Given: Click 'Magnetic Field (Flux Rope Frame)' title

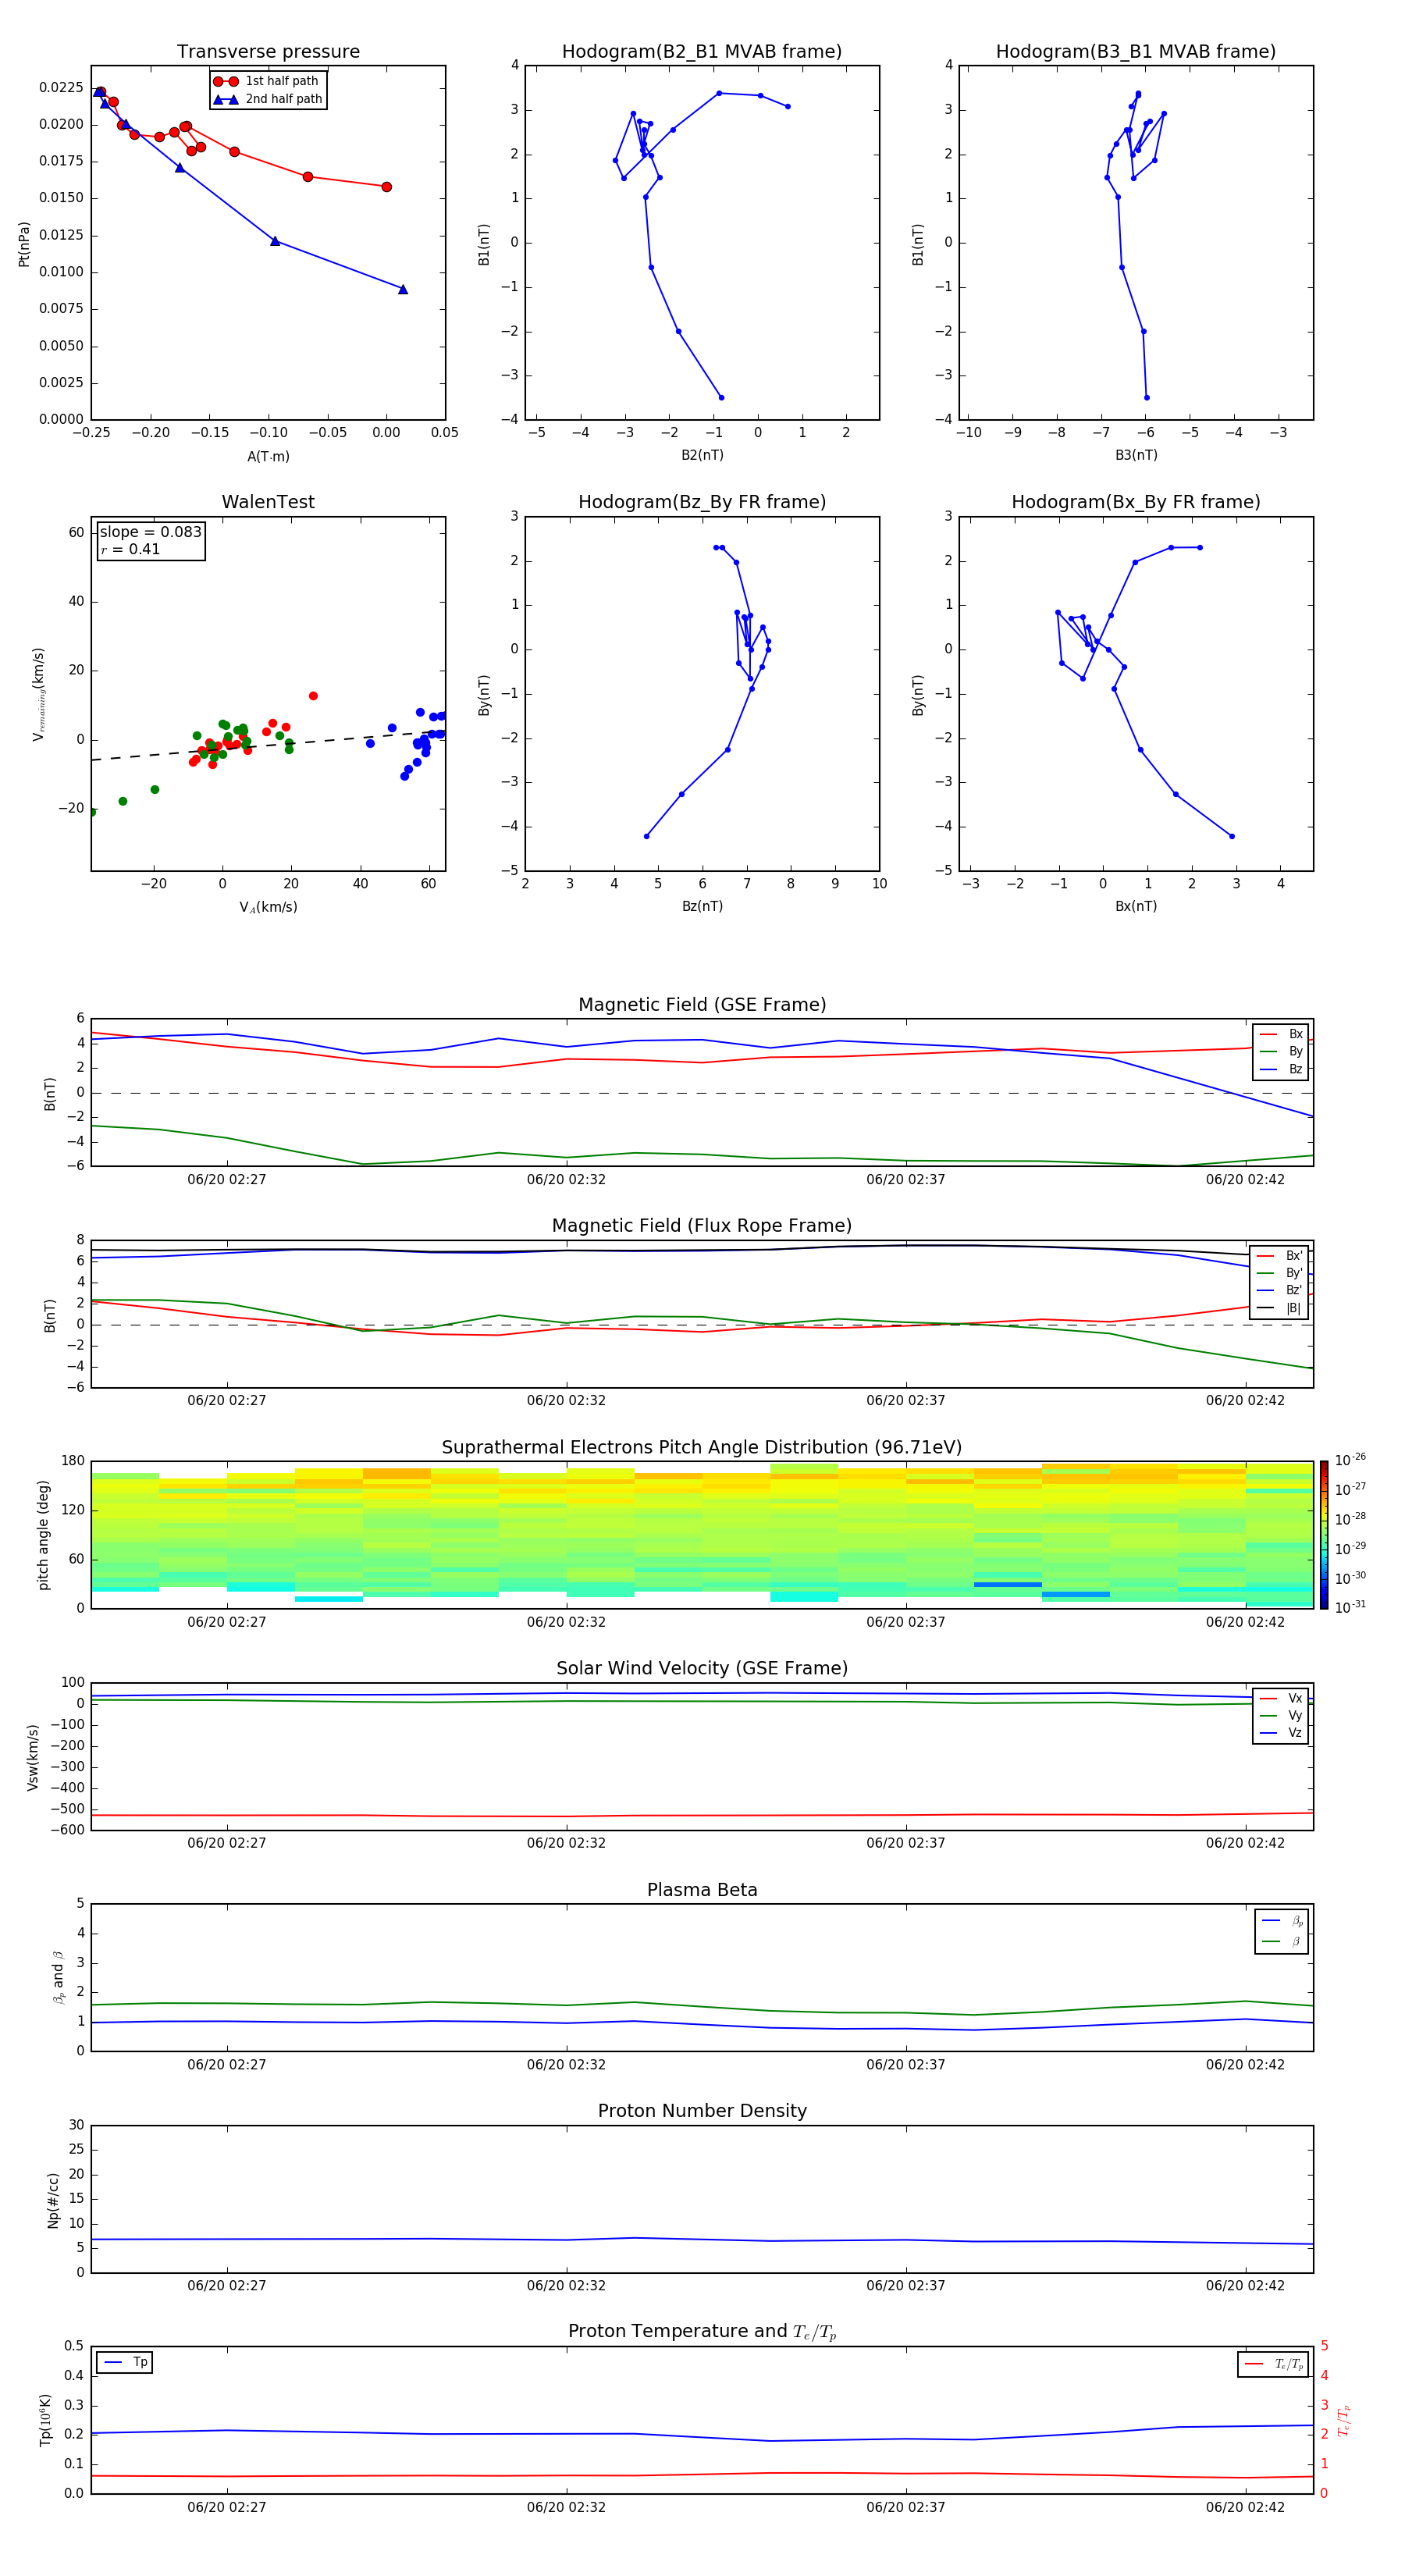Looking at the screenshot, I should pyautogui.click(x=702, y=1226).
